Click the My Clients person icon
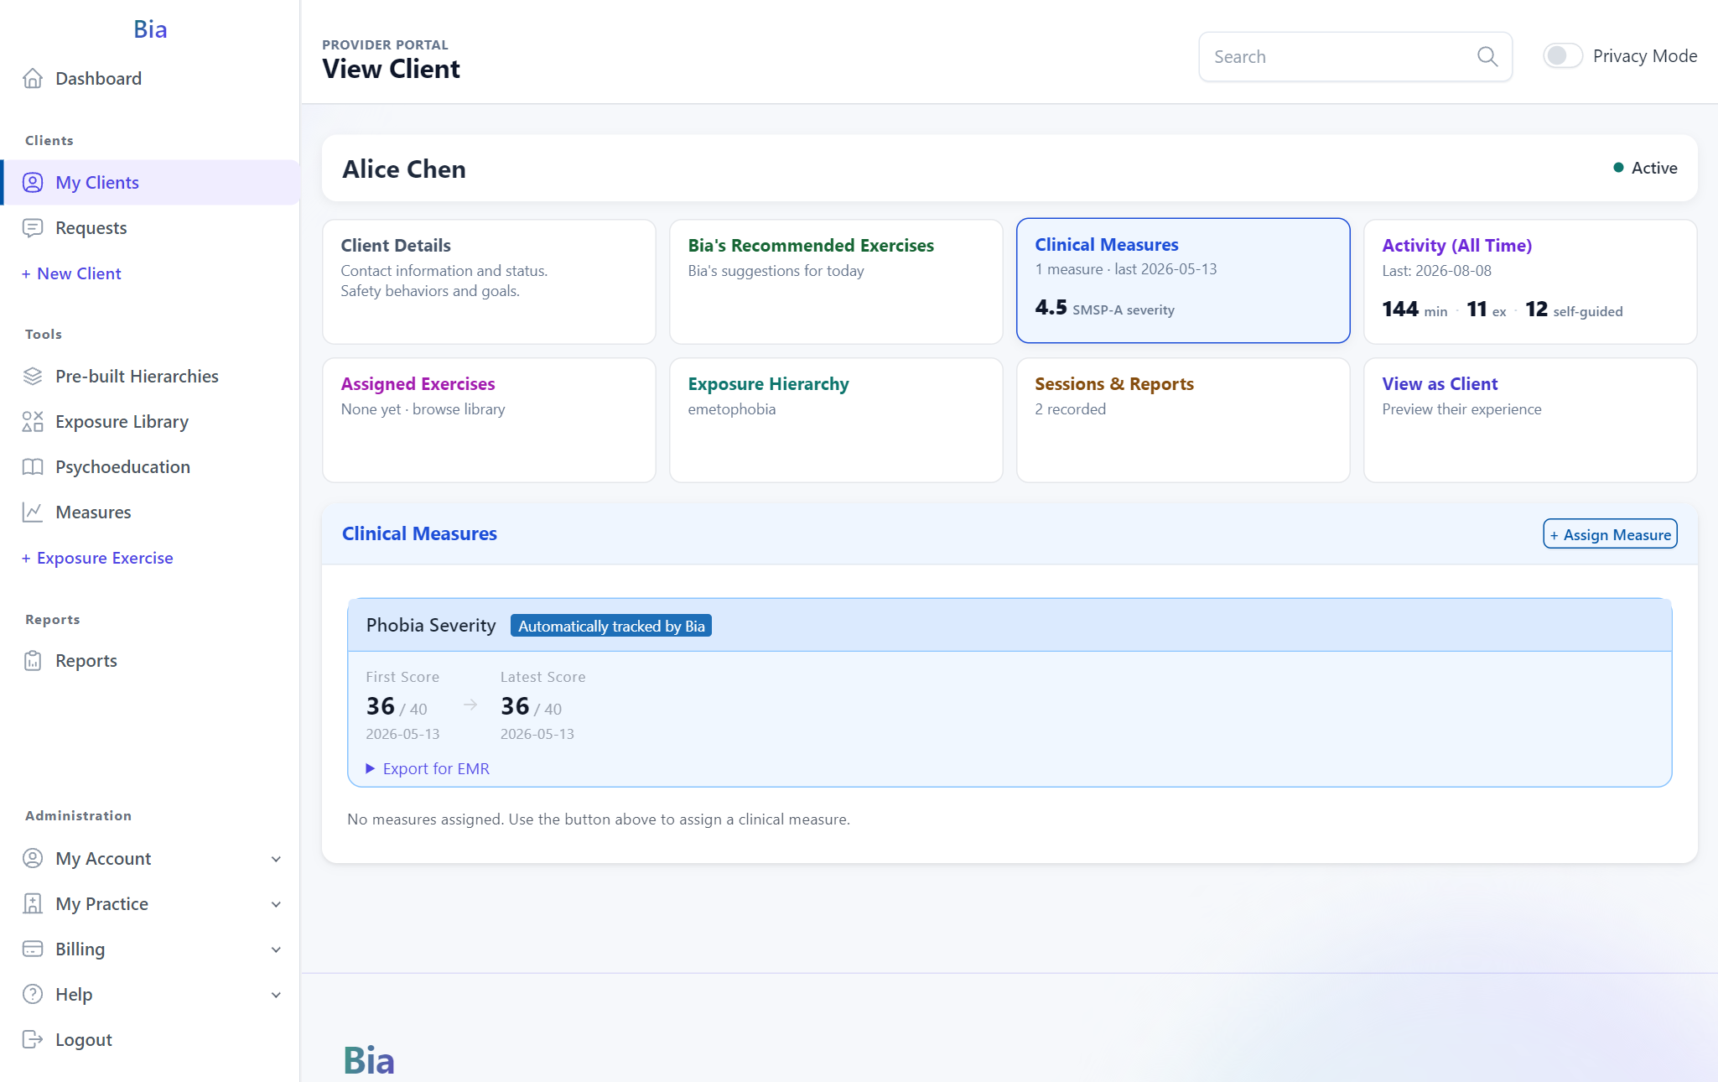Screen dimensions: 1718x1082 (33, 183)
